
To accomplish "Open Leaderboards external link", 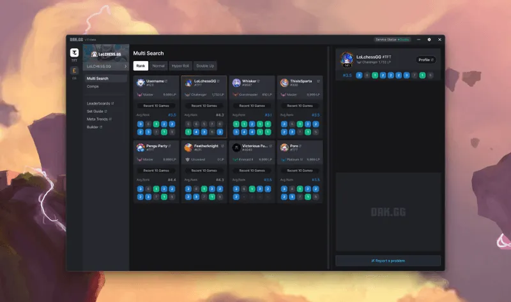I will pyautogui.click(x=100, y=103).
